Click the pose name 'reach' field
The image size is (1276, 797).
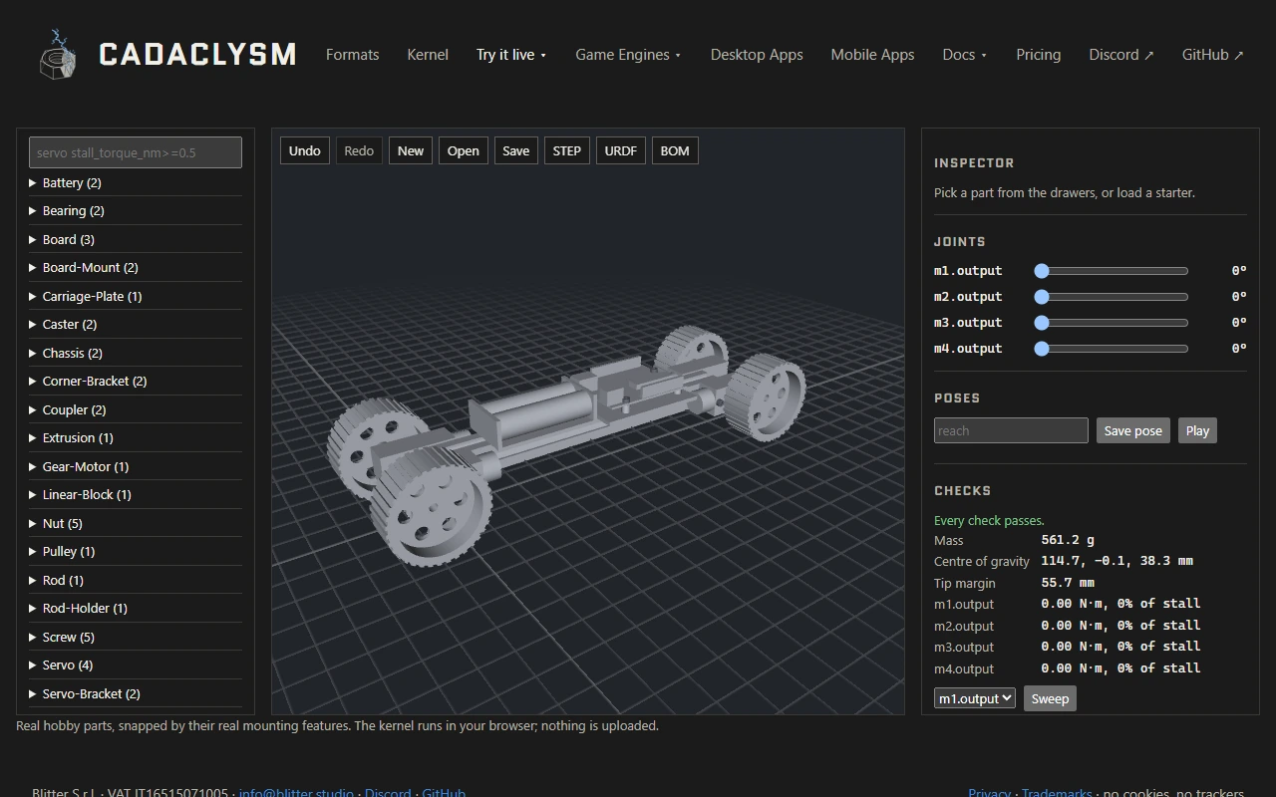[x=1011, y=431]
